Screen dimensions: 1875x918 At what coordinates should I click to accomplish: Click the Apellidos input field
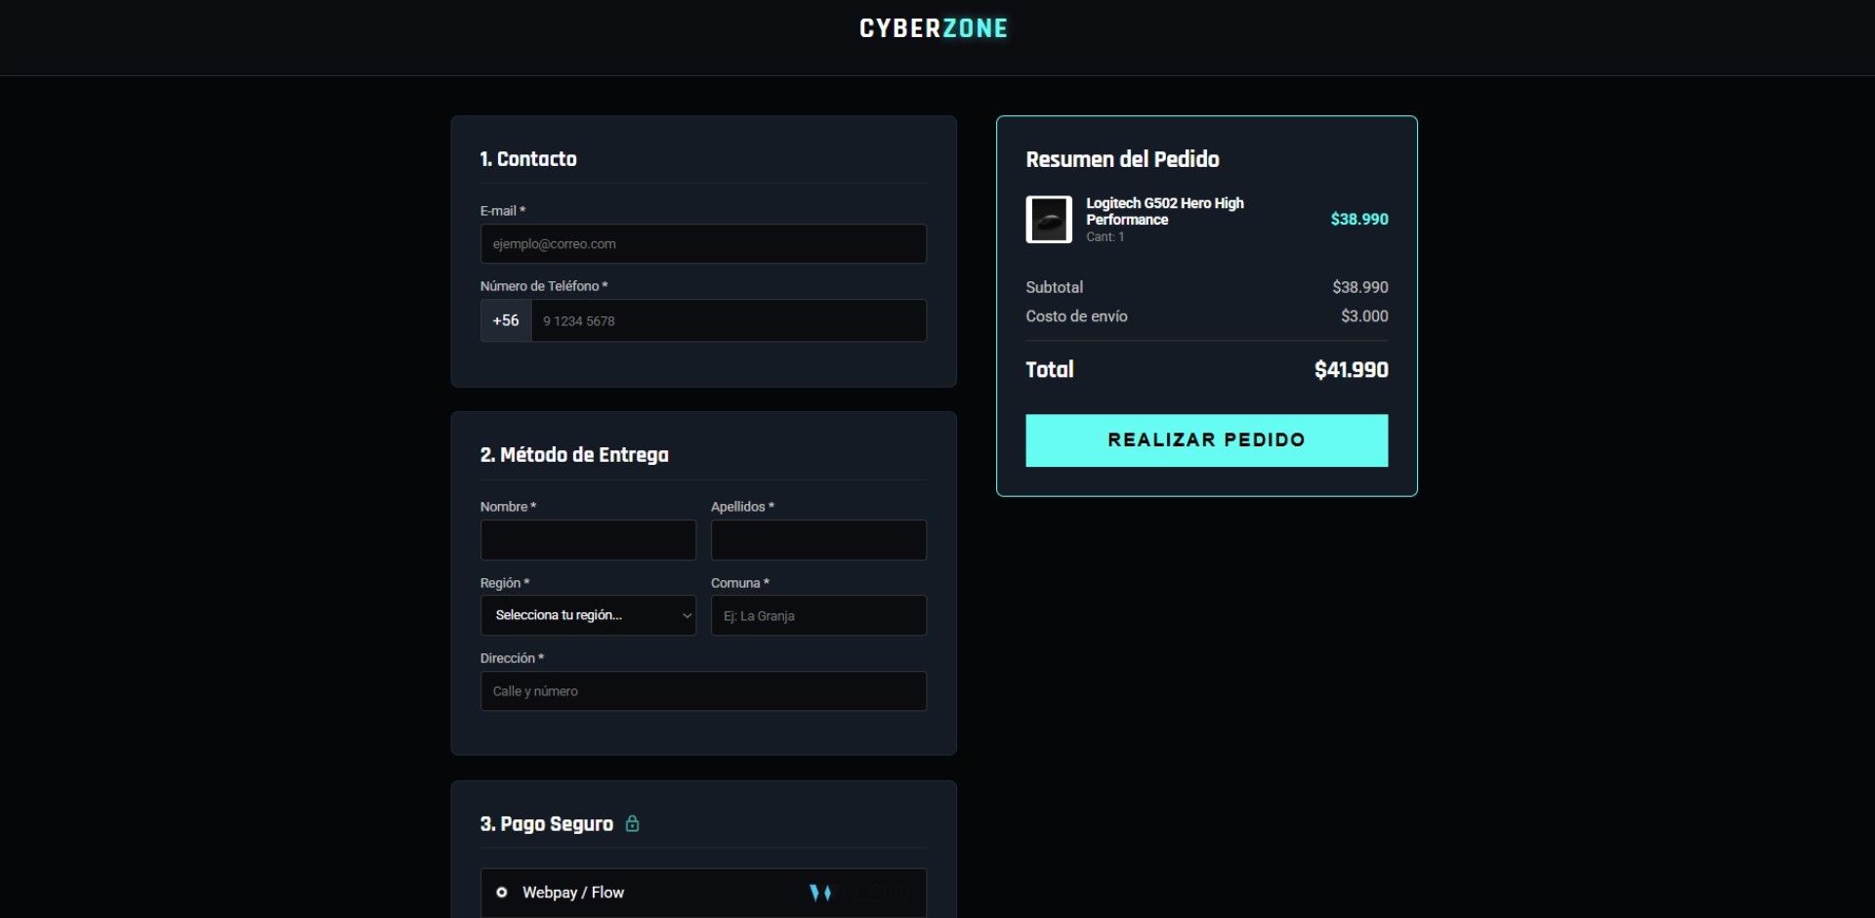(818, 539)
